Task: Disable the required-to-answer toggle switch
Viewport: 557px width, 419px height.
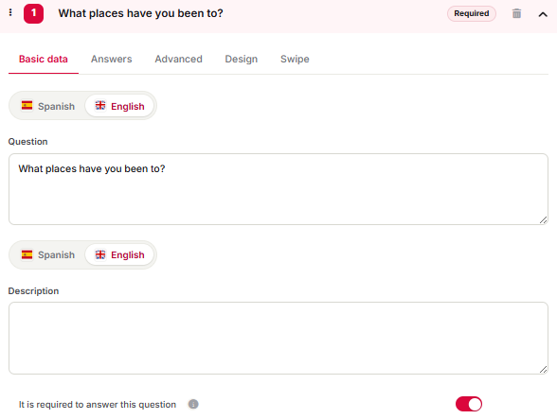Action: coord(469,404)
